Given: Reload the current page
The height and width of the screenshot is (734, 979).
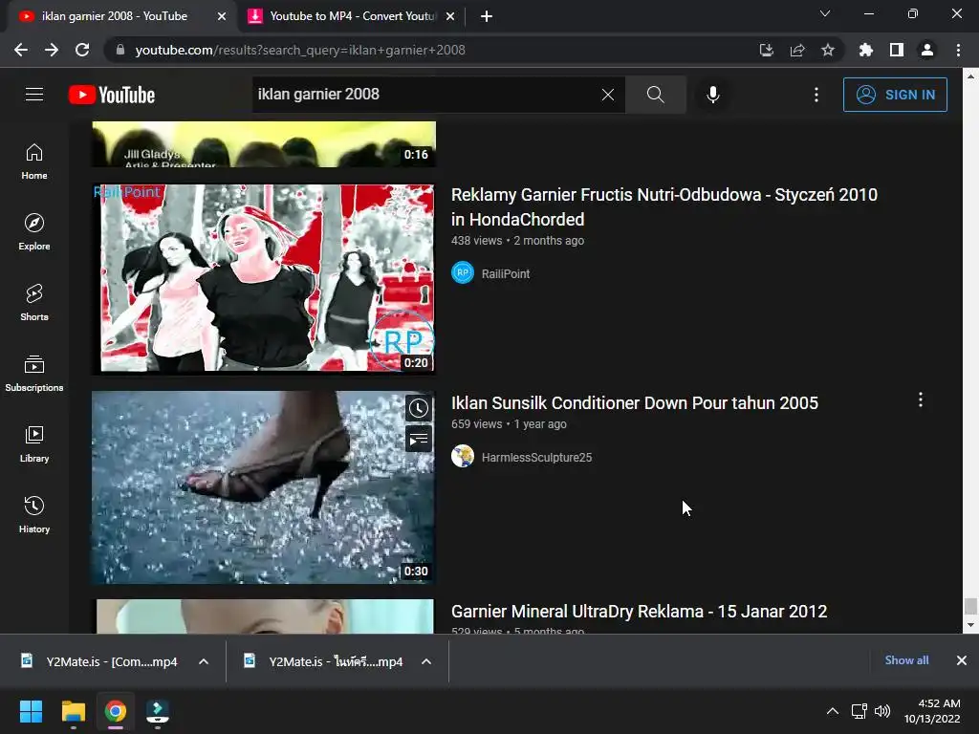Looking at the screenshot, I should (x=82, y=50).
